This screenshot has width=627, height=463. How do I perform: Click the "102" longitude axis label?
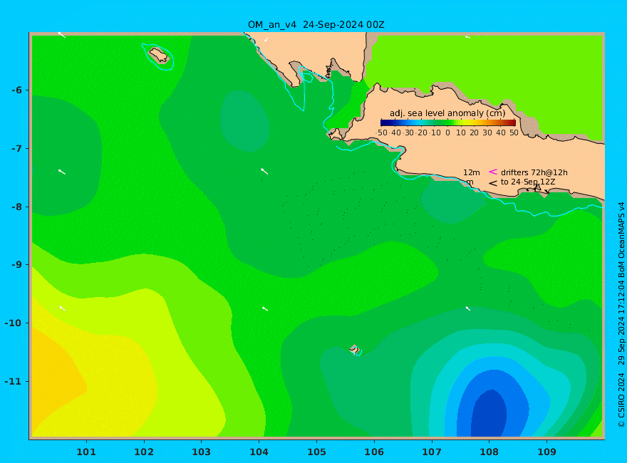pos(143,452)
